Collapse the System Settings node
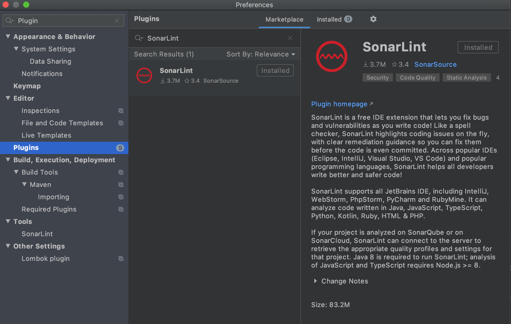511x324 pixels. click(x=16, y=49)
